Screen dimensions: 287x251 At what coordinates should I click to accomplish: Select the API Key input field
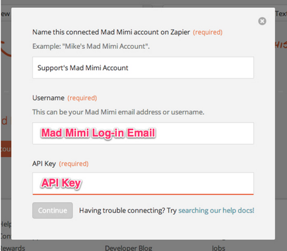(x=143, y=184)
